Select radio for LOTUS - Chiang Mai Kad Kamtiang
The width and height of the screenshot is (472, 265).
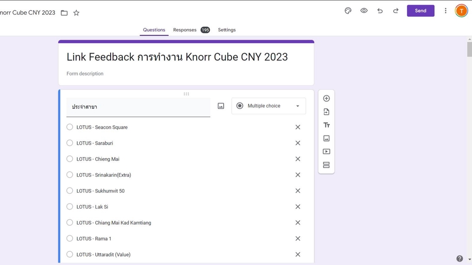pyautogui.click(x=69, y=222)
